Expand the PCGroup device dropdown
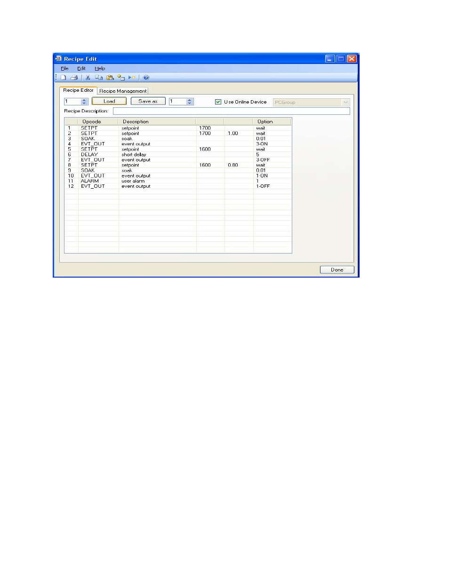Screen dimensions: 449x581 tap(345, 102)
